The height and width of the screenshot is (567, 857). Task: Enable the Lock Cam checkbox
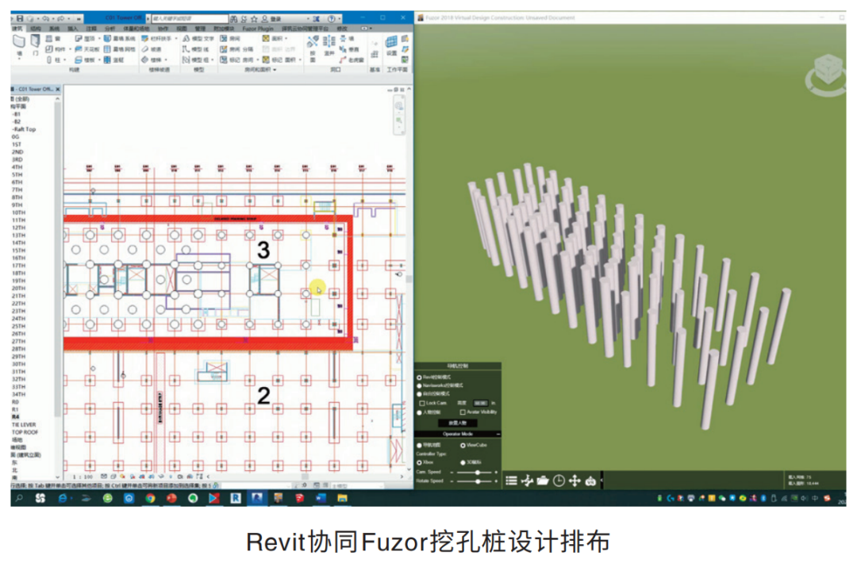point(422,403)
